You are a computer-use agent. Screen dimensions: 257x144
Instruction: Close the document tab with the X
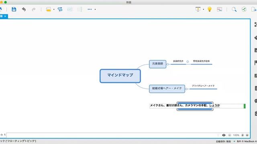pyautogui.click(x=5, y=16)
